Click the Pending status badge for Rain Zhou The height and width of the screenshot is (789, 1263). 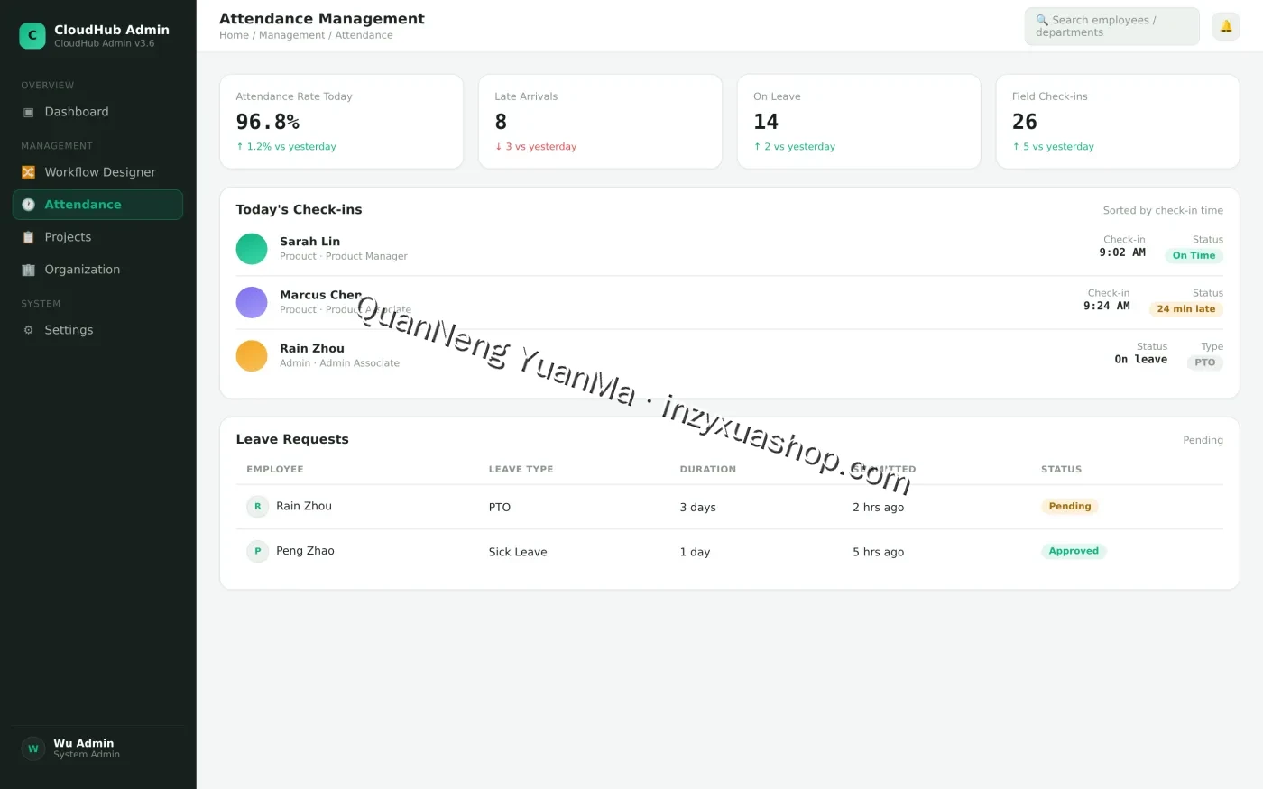coord(1070,507)
